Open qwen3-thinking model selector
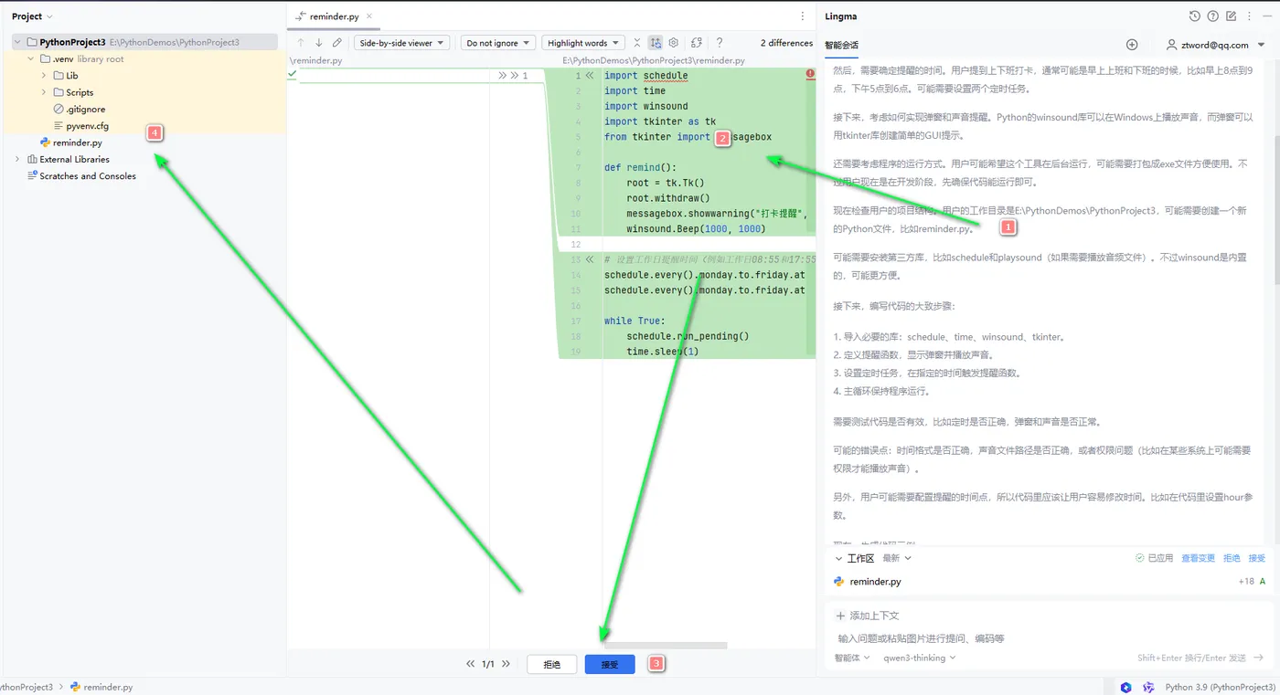 (920, 658)
